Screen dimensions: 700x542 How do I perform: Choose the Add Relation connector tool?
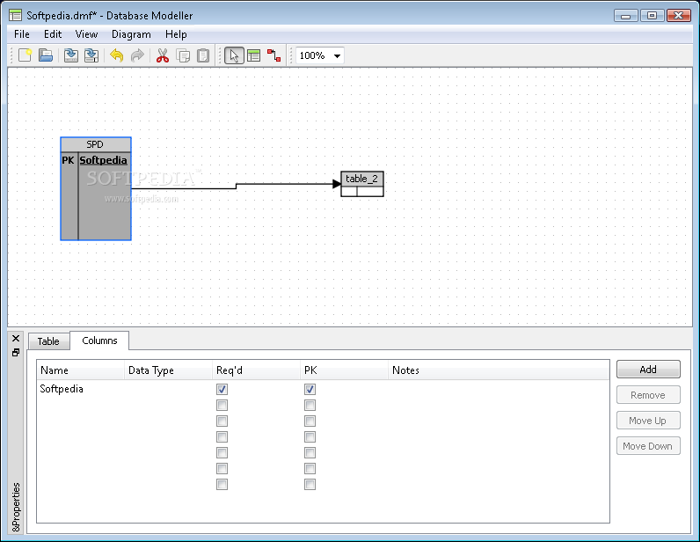tap(273, 55)
